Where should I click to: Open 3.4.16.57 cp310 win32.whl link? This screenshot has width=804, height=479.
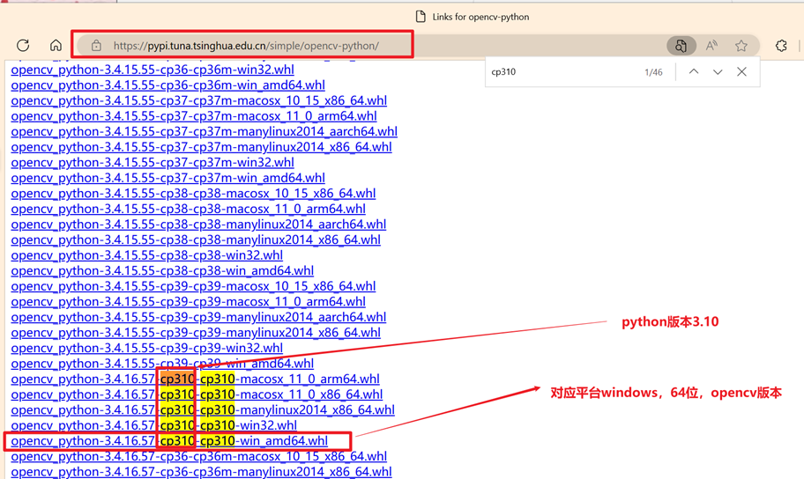153,425
